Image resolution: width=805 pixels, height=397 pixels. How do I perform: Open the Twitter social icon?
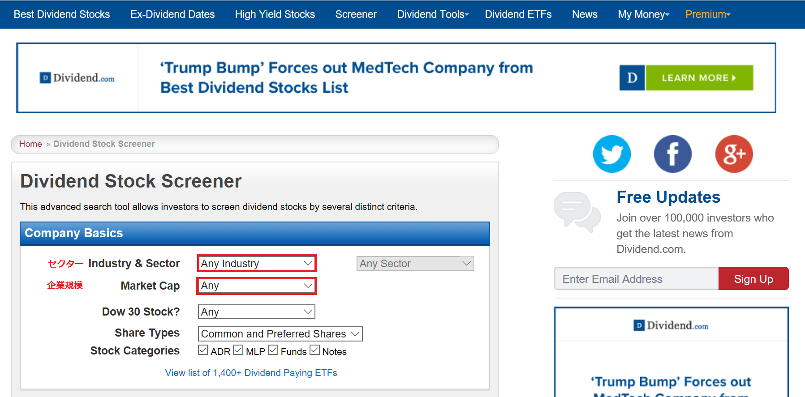(611, 154)
